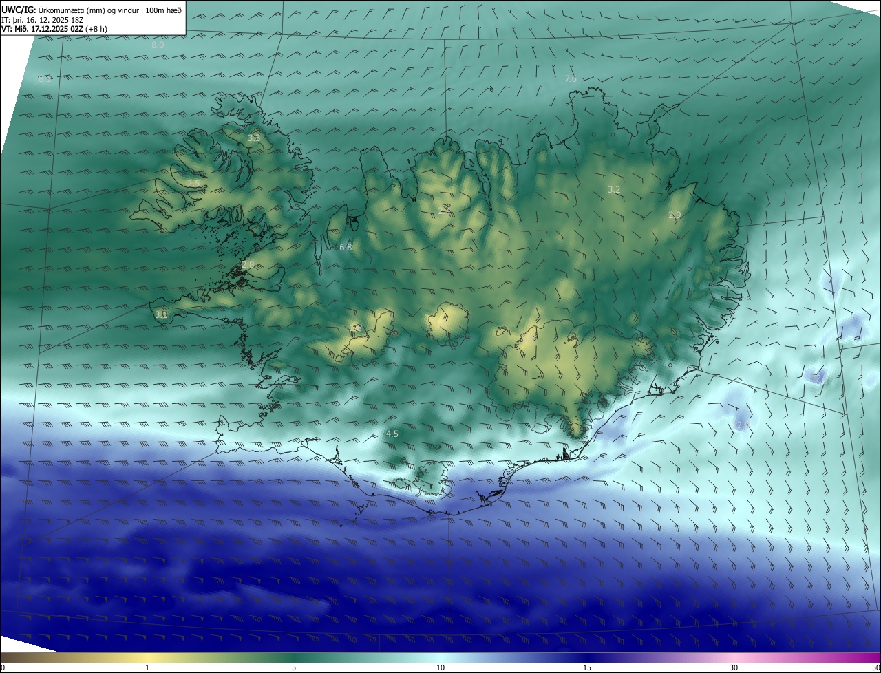
Task: Click the 50 tick label on the color scale
Action: click(x=875, y=667)
